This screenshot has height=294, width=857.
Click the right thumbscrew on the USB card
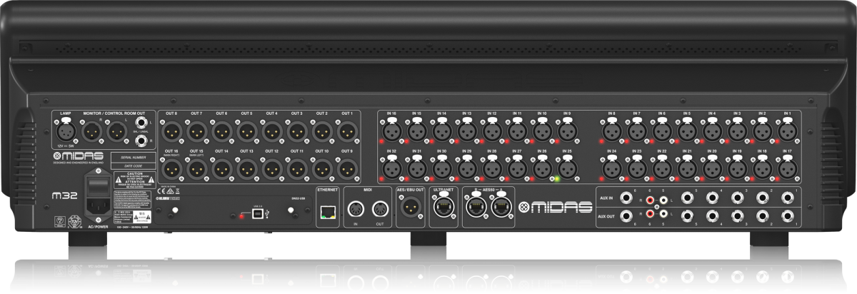291,210
